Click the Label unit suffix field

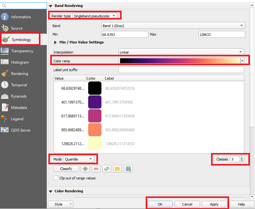coord(181,70)
